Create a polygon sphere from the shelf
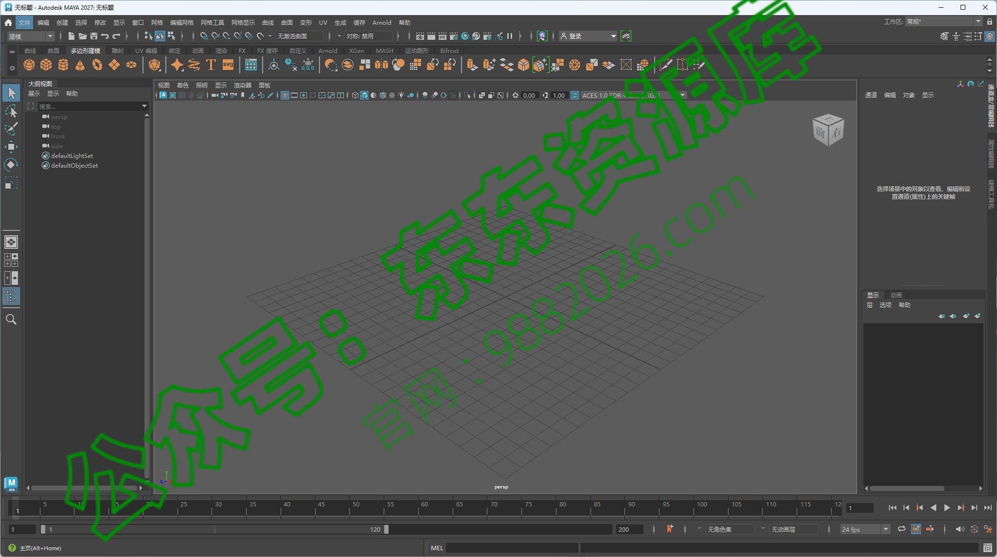The image size is (997, 557). pyautogui.click(x=28, y=65)
